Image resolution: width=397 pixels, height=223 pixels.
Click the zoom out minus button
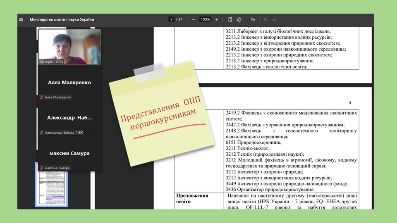(x=194, y=19)
